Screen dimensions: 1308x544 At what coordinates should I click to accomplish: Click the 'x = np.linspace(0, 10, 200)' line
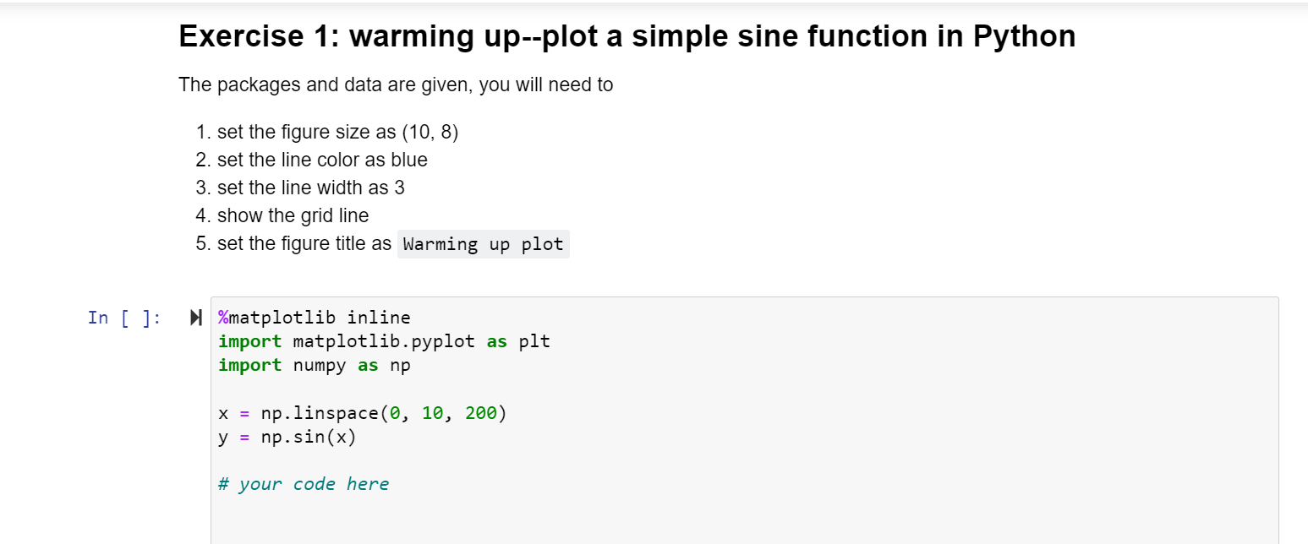pos(362,413)
